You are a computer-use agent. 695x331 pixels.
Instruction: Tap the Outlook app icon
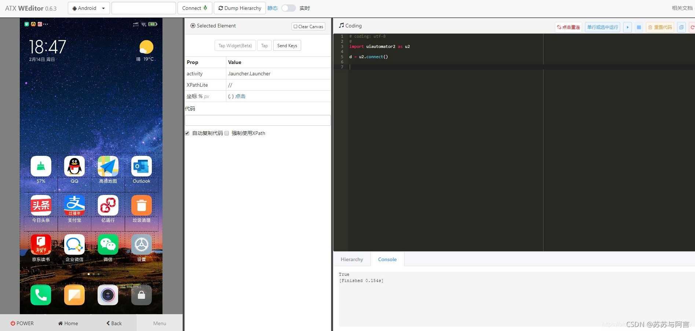pos(142,166)
